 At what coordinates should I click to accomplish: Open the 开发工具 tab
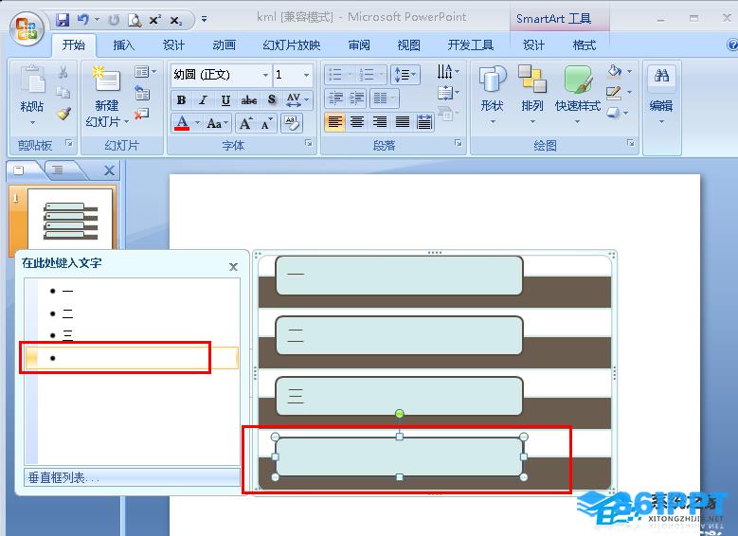[x=470, y=45]
